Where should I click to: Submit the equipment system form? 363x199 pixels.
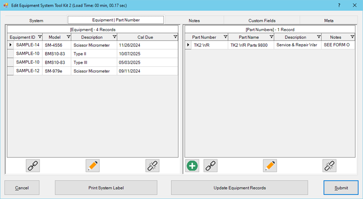(x=341, y=188)
